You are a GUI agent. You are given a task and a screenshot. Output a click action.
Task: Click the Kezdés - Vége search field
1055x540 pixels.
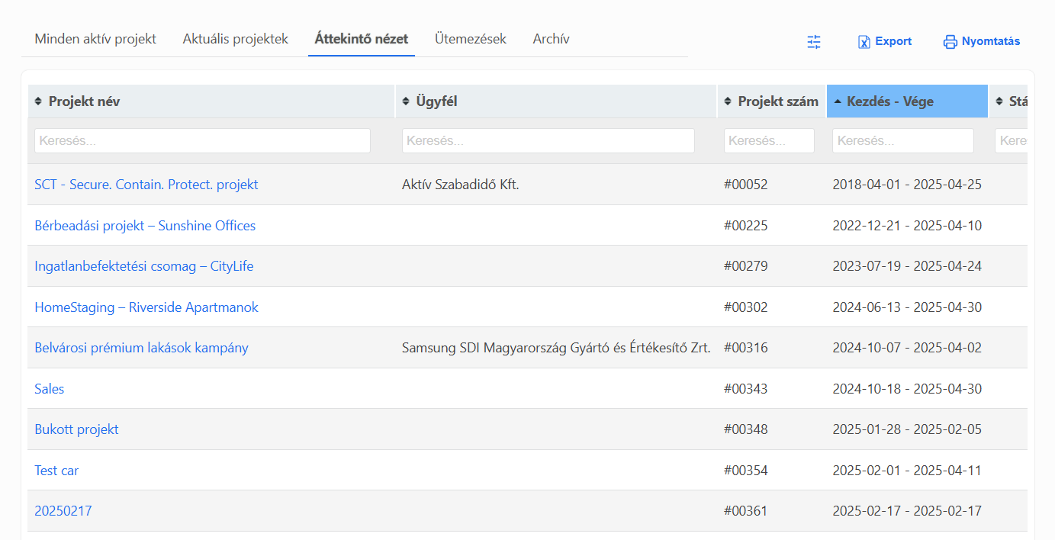pos(902,141)
